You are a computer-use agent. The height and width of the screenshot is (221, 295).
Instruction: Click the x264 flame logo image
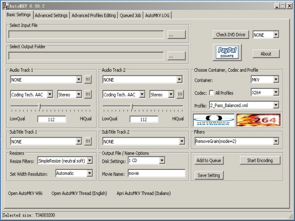coord(259,120)
